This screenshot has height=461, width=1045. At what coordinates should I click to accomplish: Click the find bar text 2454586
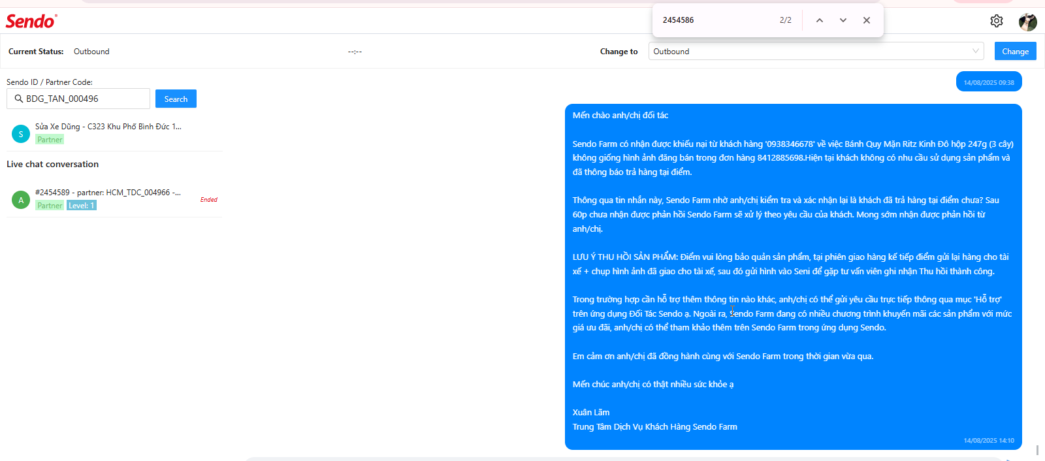tap(679, 20)
